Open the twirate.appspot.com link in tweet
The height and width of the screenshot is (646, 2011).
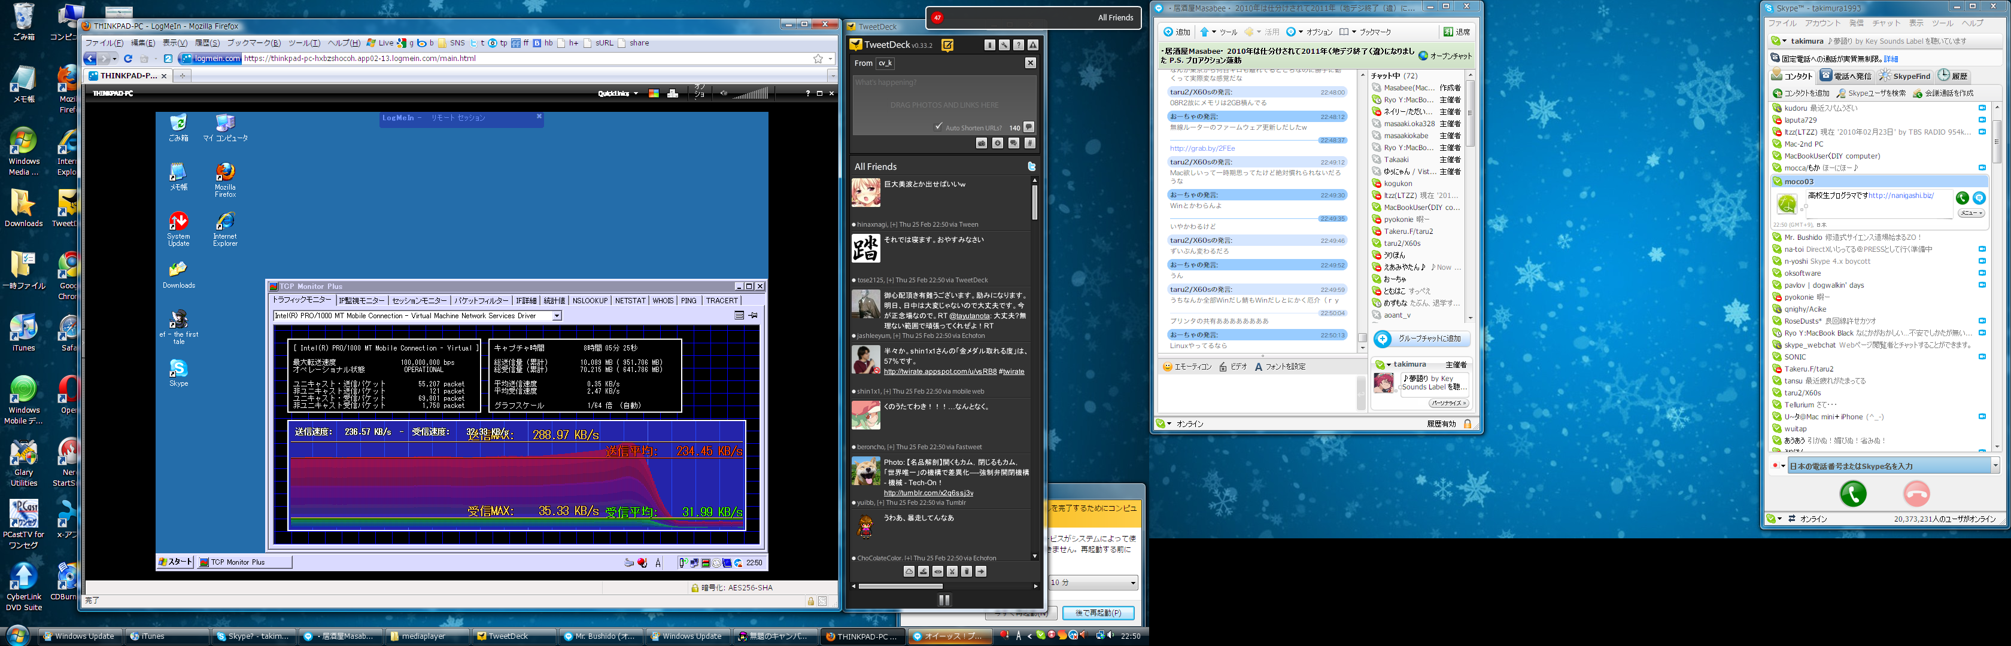coord(940,371)
